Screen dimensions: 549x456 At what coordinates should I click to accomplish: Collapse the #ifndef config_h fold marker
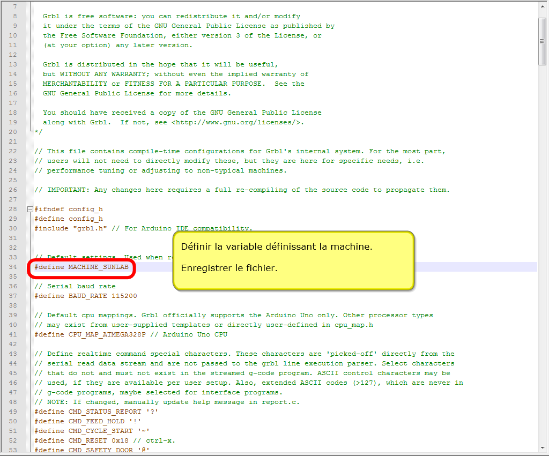29,209
